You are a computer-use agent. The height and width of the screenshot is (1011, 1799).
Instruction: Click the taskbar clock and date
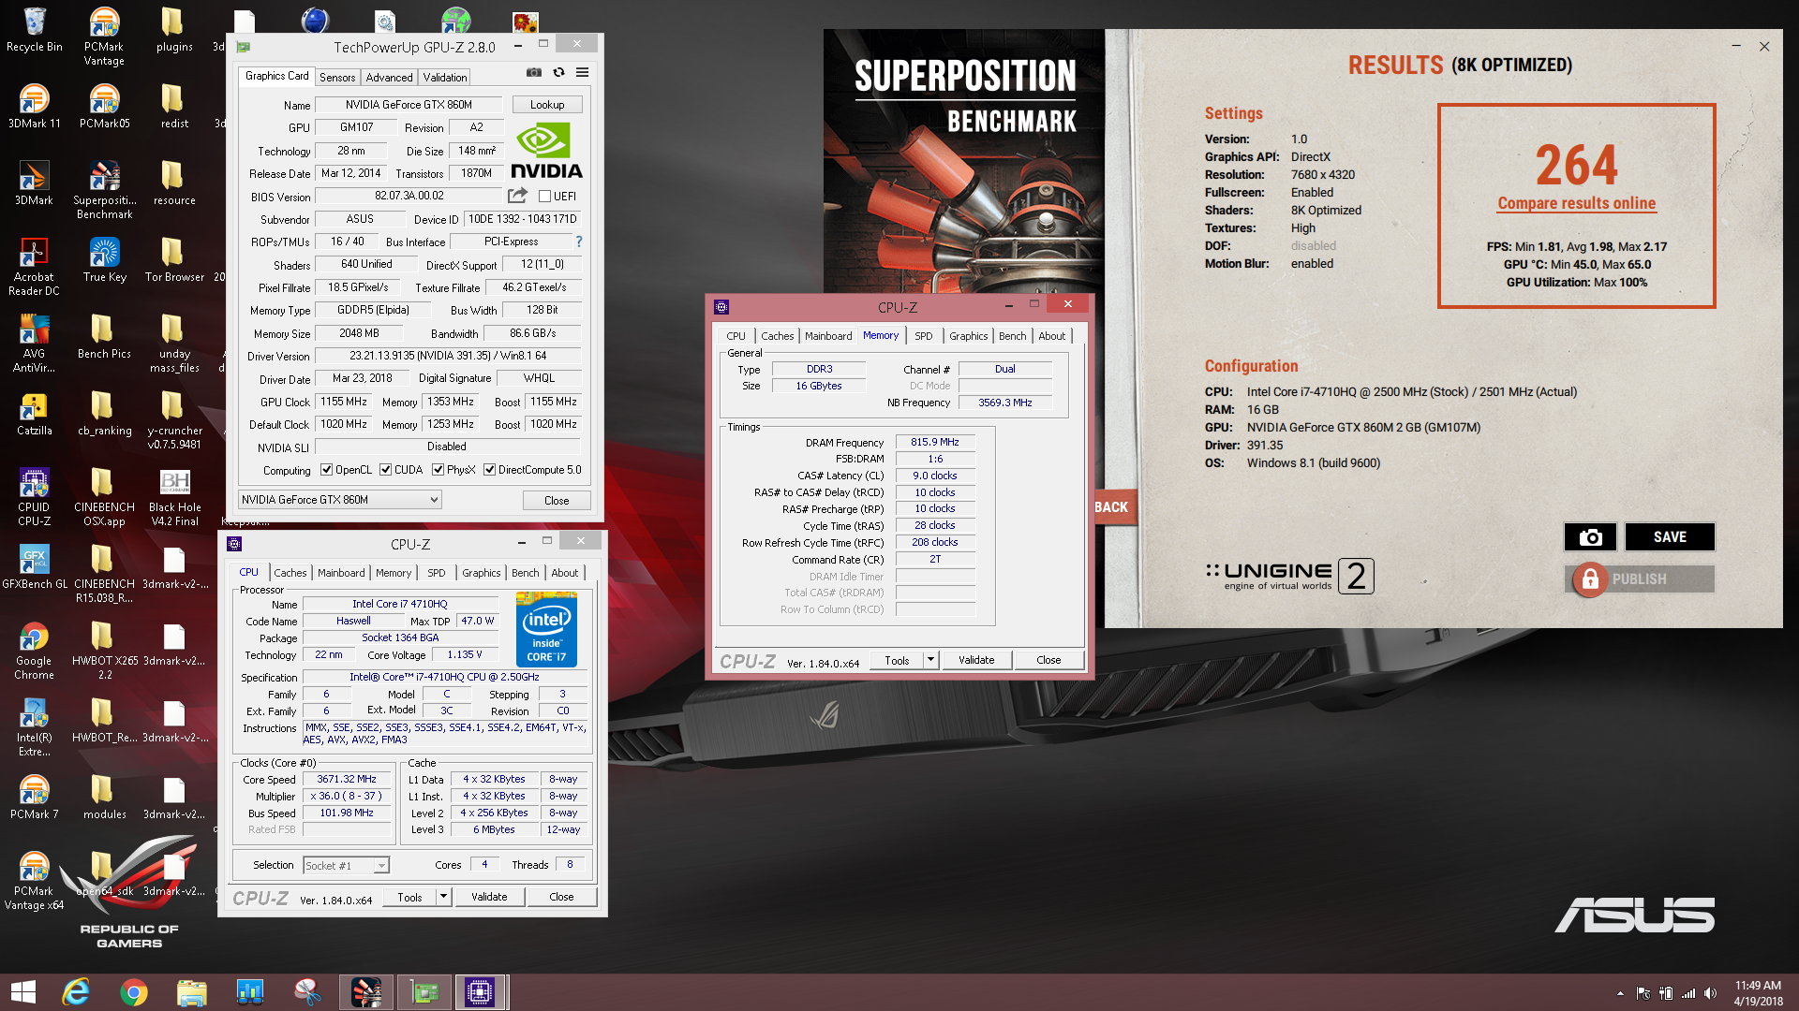(1758, 993)
